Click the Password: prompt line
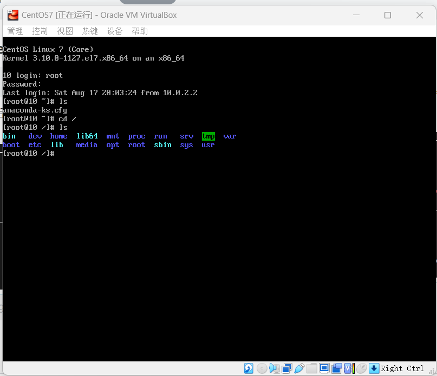Image resolution: width=437 pixels, height=376 pixels. pyautogui.click(x=22, y=84)
